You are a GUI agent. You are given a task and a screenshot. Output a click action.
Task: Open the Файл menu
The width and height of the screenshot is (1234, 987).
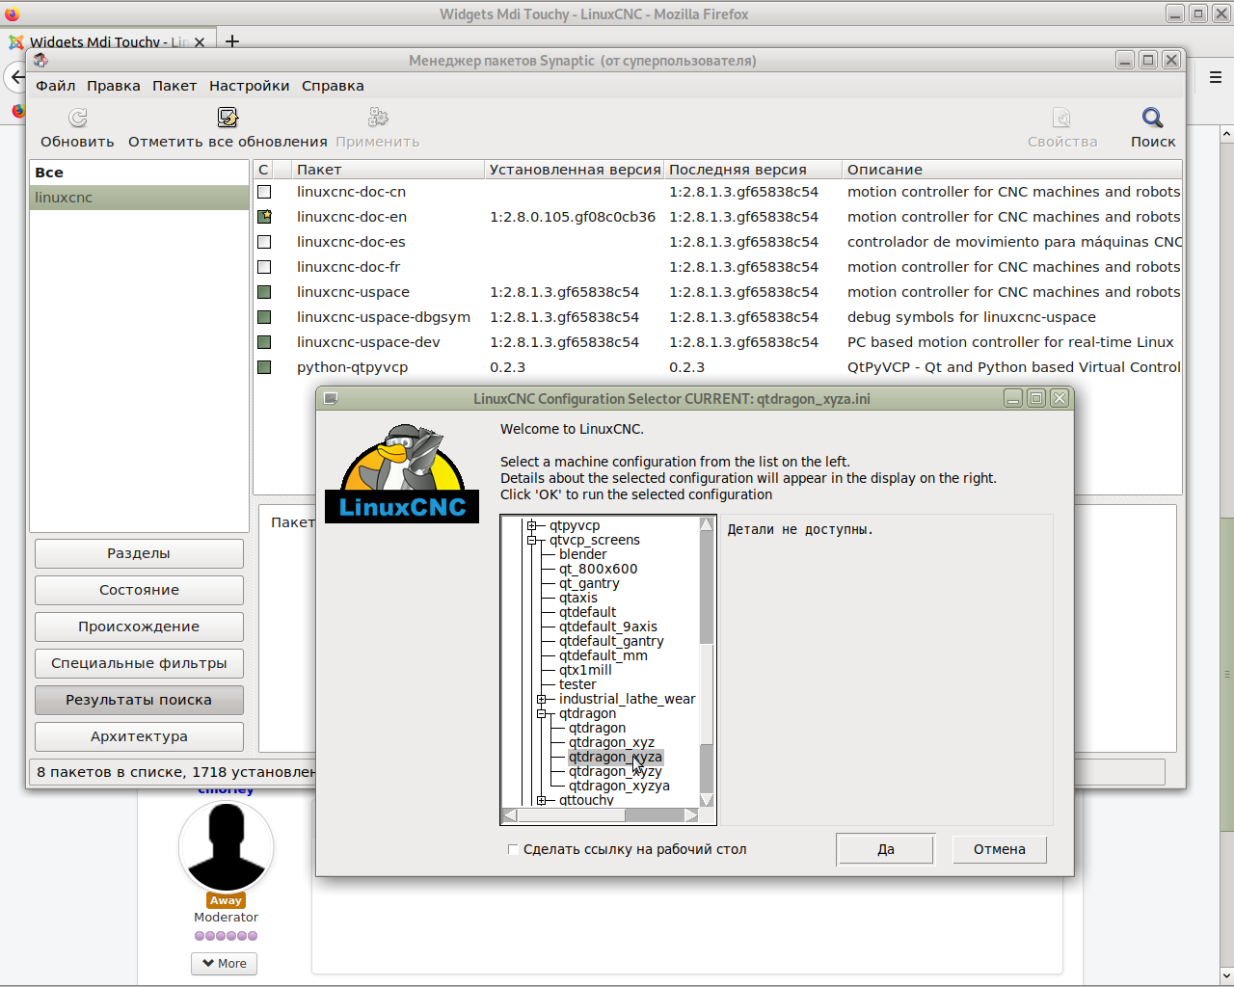[x=56, y=86]
